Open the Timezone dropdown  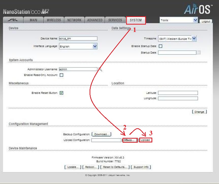(x=177, y=39)
